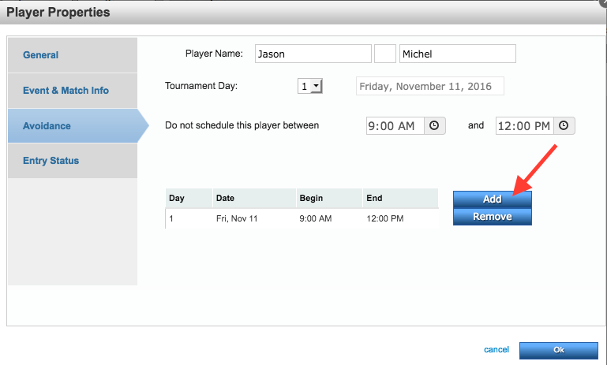Edit the last name field Michel

[457, 54]
